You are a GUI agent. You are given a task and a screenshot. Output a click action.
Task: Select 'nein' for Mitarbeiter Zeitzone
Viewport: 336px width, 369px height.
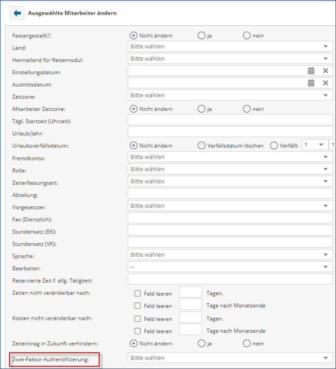point(247,109)
